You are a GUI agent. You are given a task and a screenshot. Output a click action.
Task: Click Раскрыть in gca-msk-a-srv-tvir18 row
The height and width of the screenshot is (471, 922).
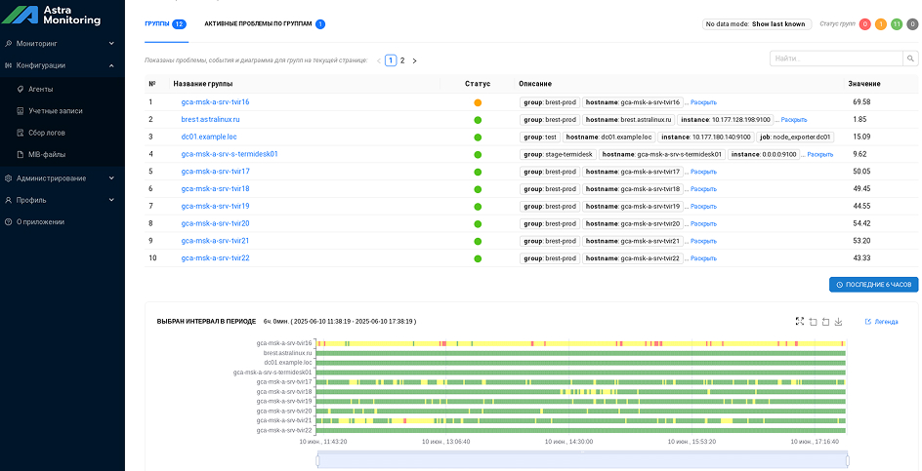click(x=703, y=189)
